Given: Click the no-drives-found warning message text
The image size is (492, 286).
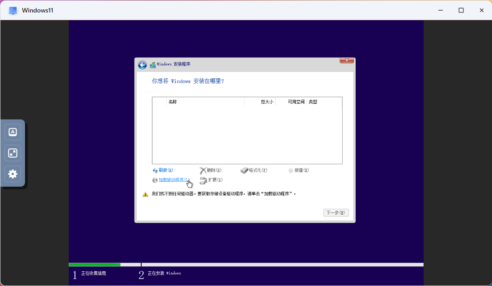Looking at the screenshot, I should (224, 194).
